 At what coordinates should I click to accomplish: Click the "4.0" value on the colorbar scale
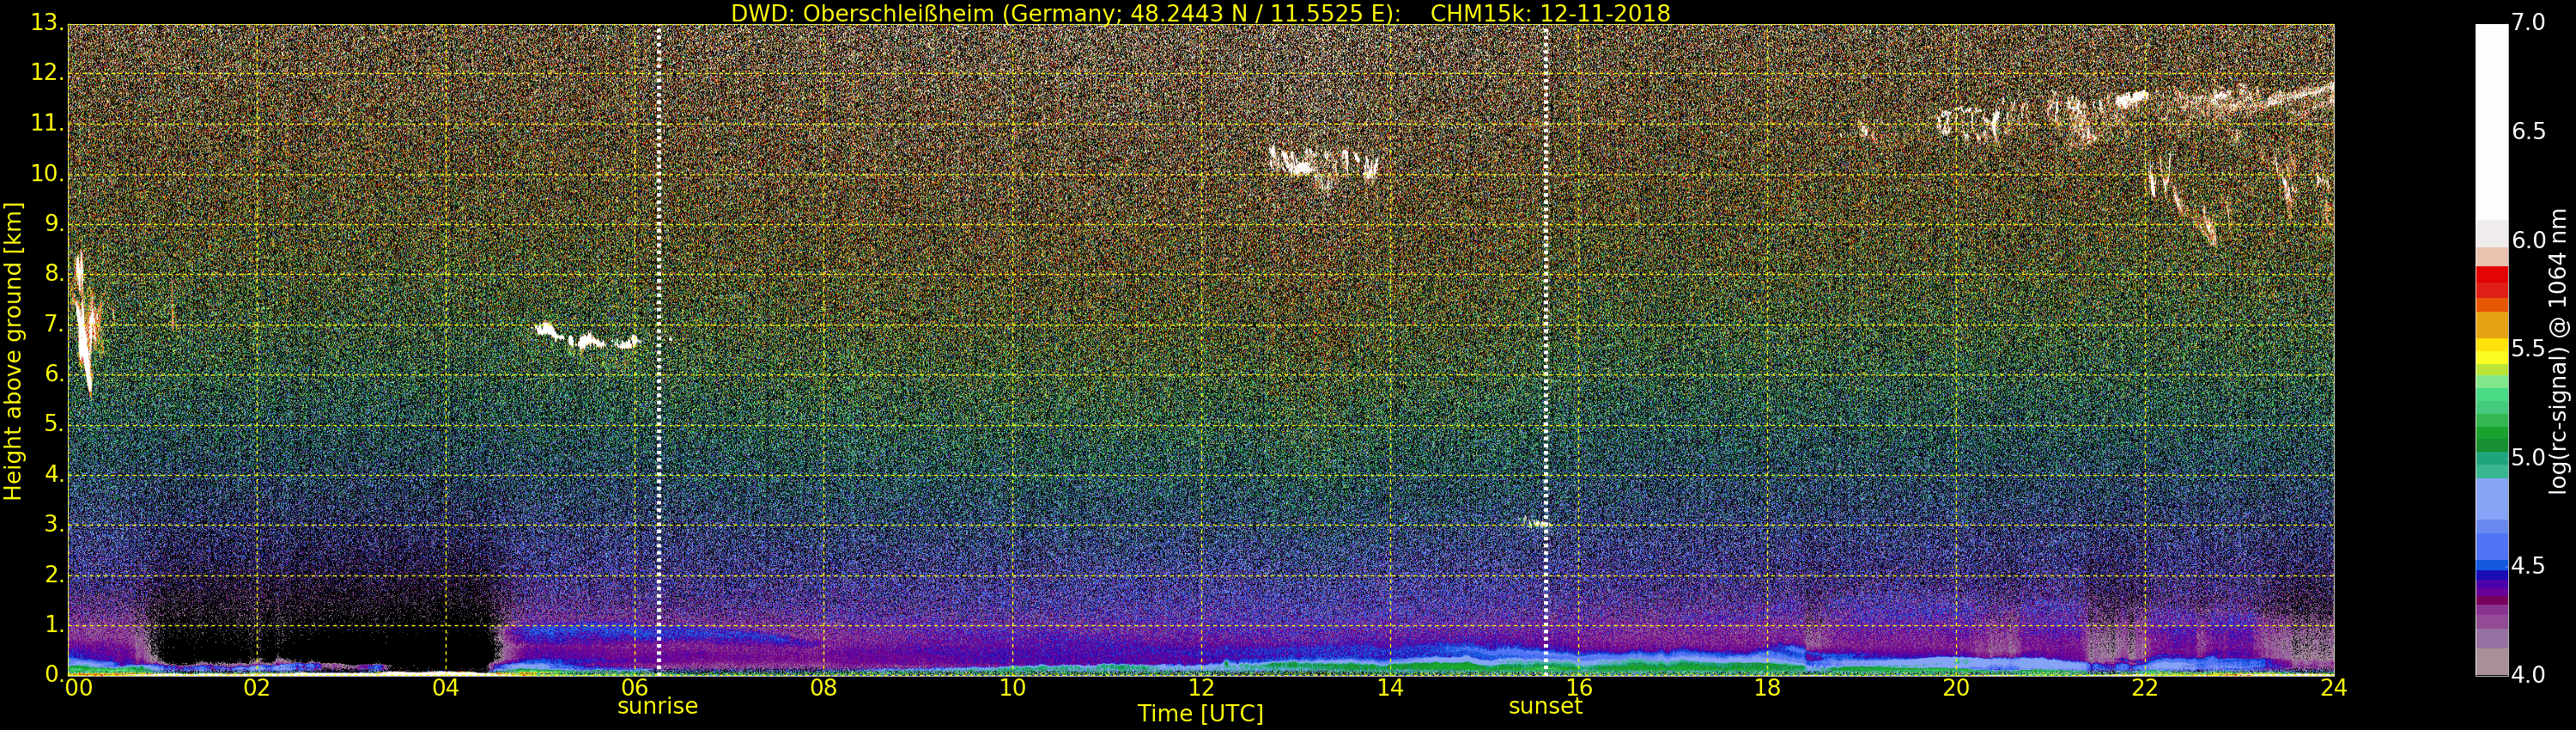click(x=2529, y=675)
